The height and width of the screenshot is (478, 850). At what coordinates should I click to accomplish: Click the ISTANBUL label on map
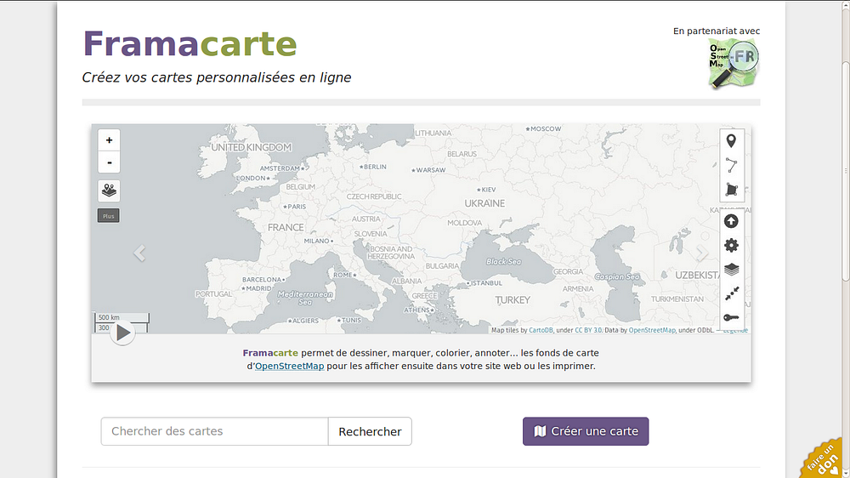tap(484, 283)
